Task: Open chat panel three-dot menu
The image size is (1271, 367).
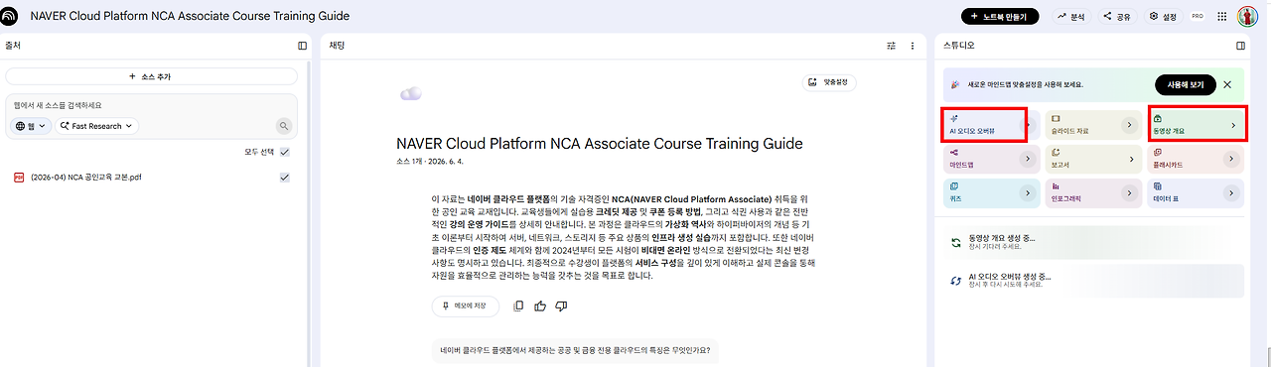Action: coord(913,46)
